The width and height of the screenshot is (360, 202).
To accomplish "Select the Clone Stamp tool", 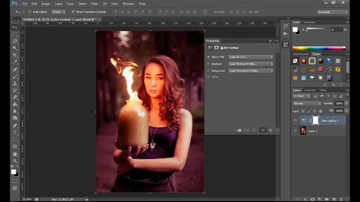I will pyautogui.click(x=15, y=84).
